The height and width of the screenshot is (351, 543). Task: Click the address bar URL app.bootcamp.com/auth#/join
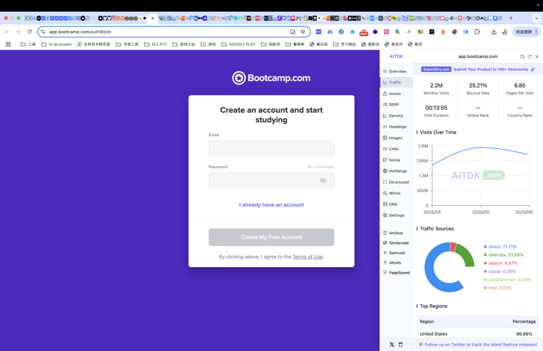click(x=80, y=32)
